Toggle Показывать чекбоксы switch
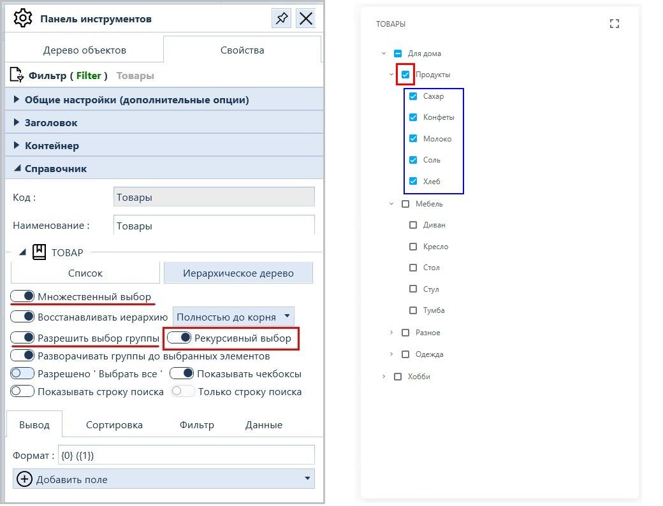Screen dimensions: 663x506 click(x=182, y=373)
